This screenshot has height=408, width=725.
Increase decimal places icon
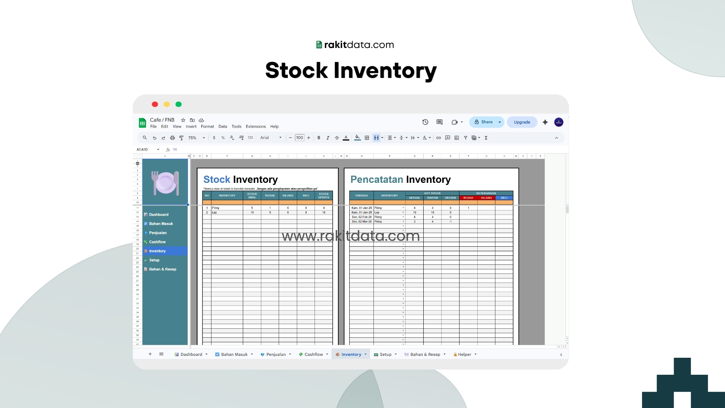tap(241, 138)
